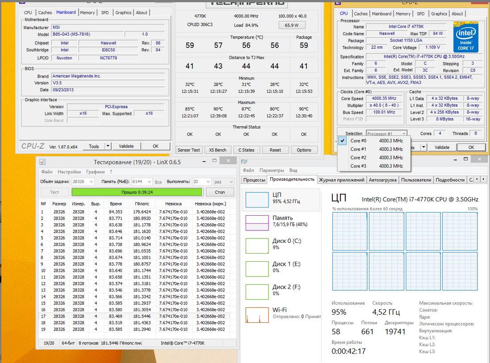The height and width of the screenshot is (363, 490).
Task: Switch to Автозагрузка tab
Action: [382, 179]
